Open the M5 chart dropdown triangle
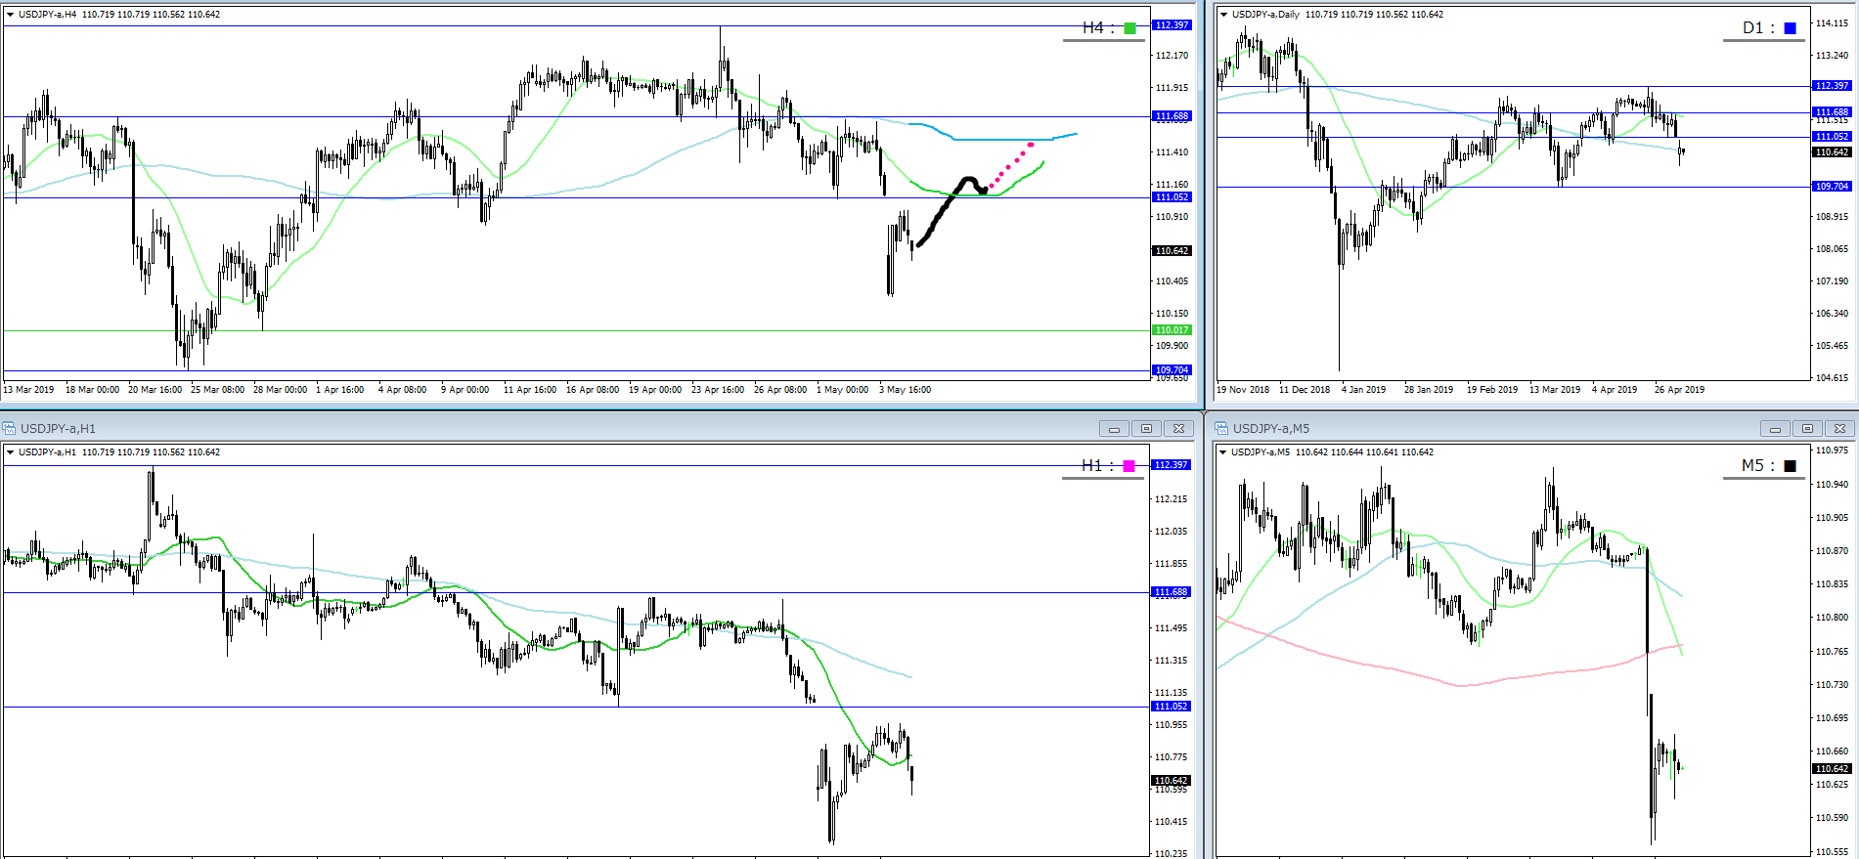Screen dimensions: 1859x859 (1223, 452)
